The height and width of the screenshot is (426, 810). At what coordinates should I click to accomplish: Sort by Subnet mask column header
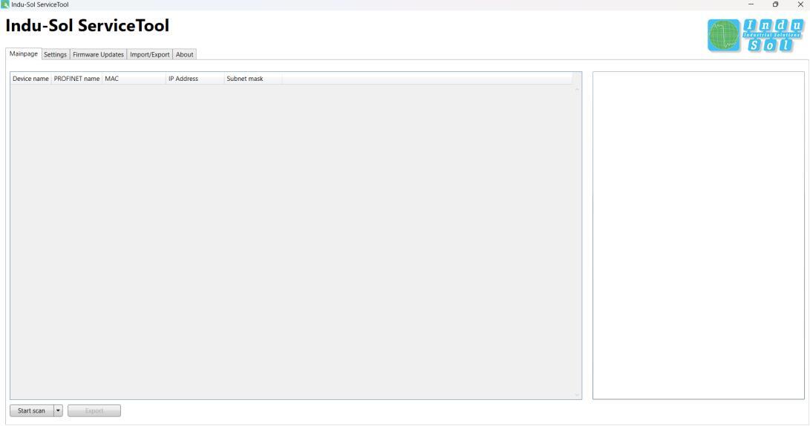coord(253,79)
